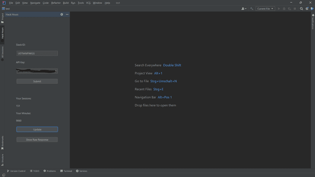Open IDE settings gear in top toolbar
Viewport: 315px width, 177px height.
point(307,9)
